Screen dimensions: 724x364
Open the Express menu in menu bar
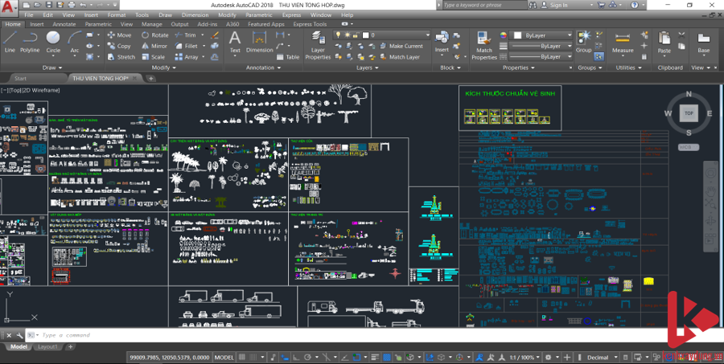coord(291,14)
